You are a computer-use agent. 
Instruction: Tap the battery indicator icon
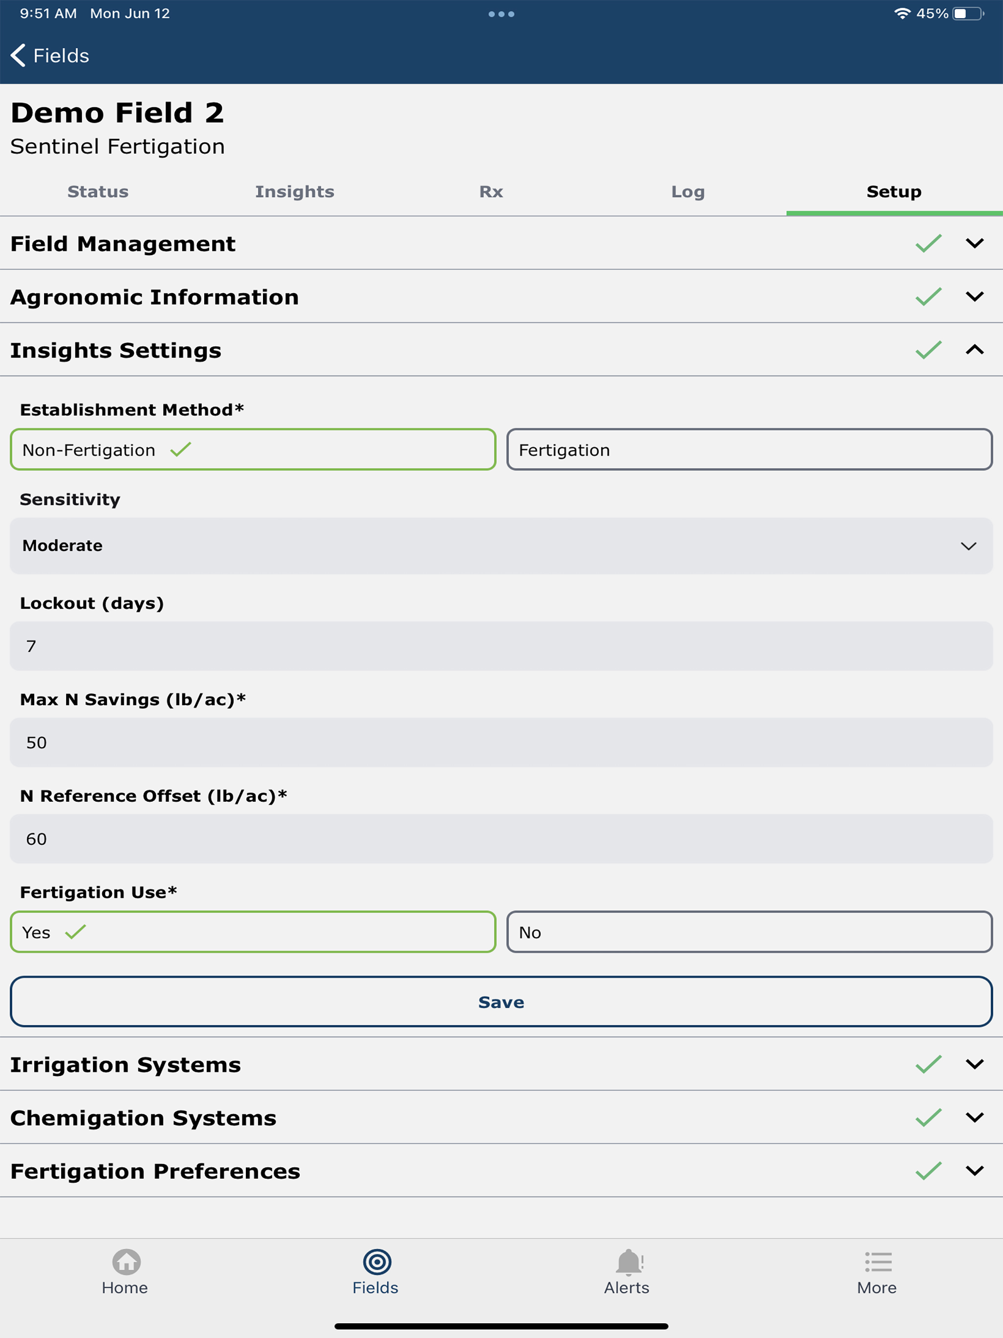tap(969, 13)
